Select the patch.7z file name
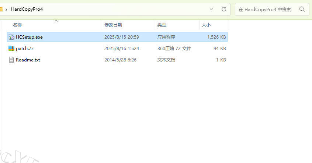Viewport: 312px width, 163px height. (25, 49)
